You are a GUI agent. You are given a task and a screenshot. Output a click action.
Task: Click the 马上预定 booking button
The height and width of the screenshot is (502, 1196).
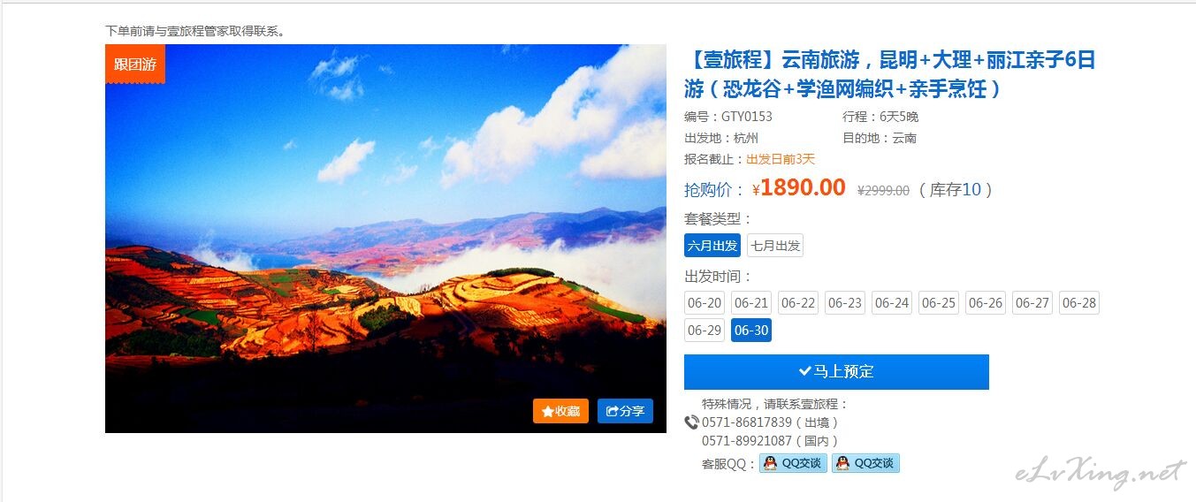coord(836,372)
